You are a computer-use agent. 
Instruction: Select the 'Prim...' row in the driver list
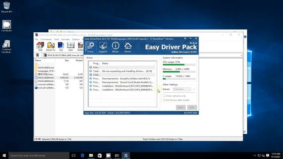coord(122,67)
